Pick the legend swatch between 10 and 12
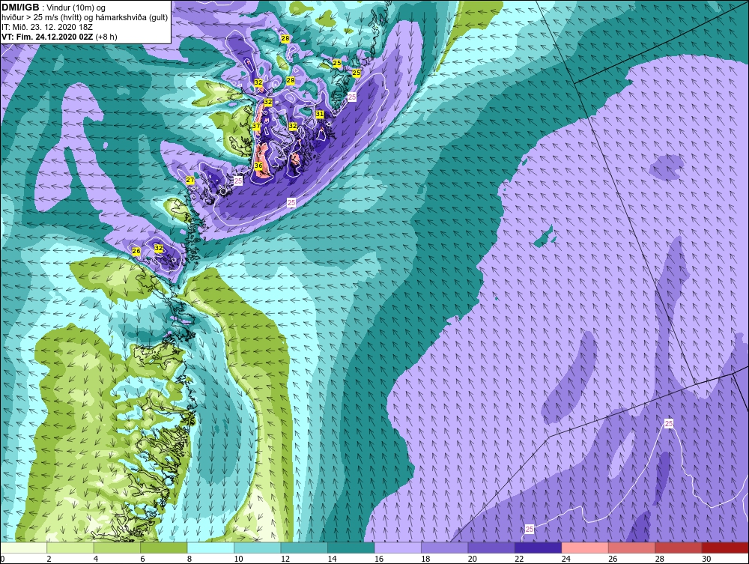The width and height of the screenshot is (749, 564). [258, 548]
